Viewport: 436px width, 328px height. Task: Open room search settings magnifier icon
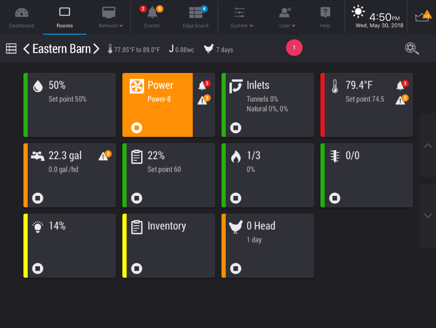412,48
